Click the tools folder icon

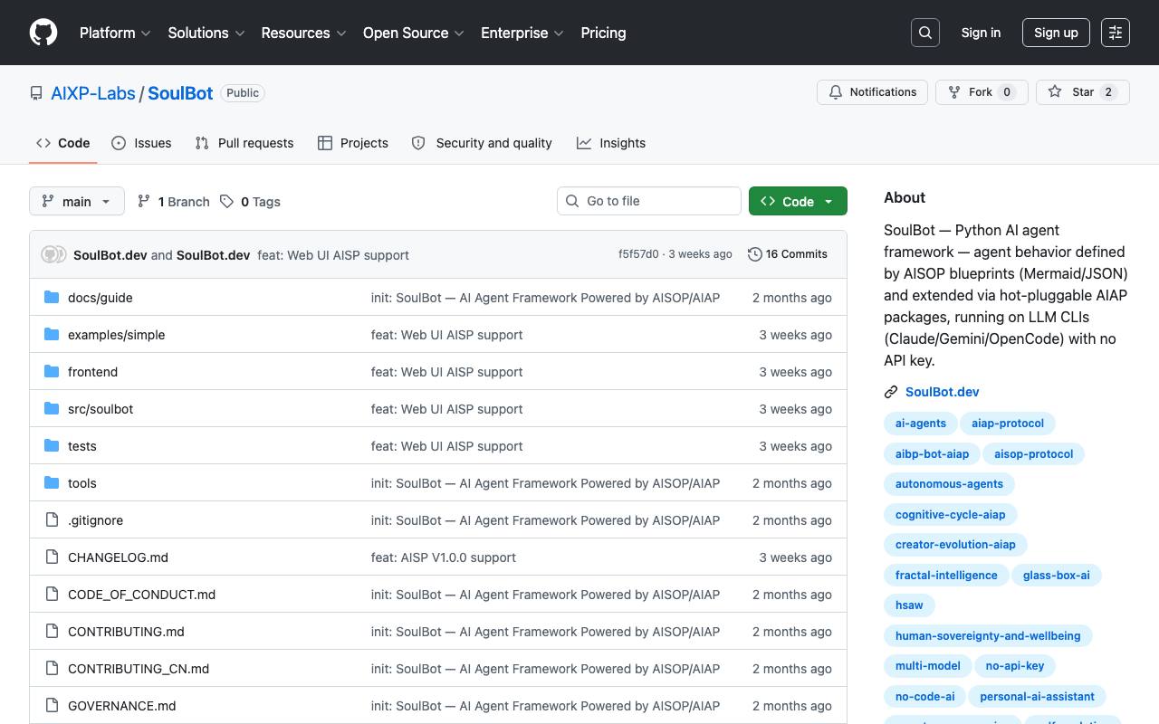[x=52, y=483]
